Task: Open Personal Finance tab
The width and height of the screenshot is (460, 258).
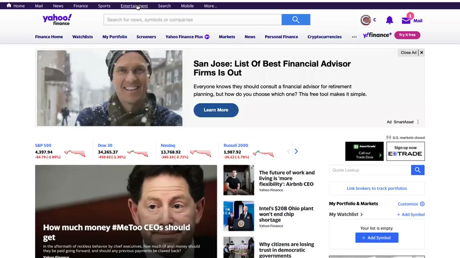Action: point(281,37)
